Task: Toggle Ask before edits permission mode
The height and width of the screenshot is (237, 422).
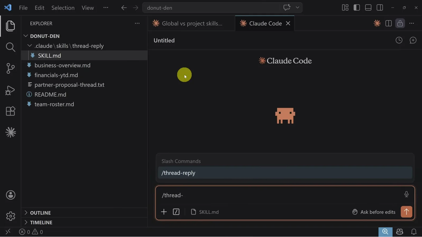Action: (x=374, y=212)
